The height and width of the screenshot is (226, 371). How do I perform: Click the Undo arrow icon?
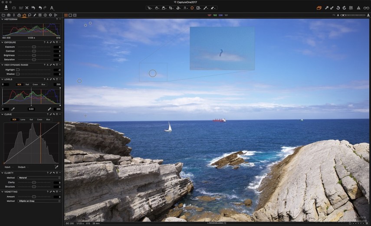coord(40,8)
